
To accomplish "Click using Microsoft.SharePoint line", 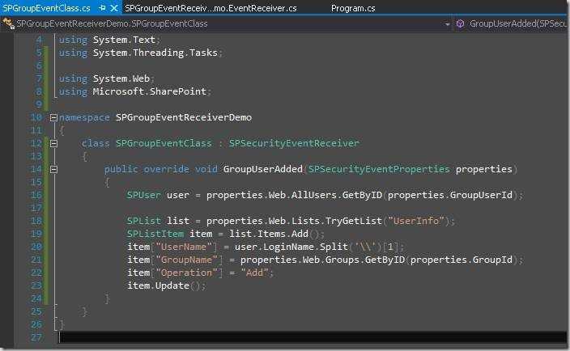I will 134,91.
